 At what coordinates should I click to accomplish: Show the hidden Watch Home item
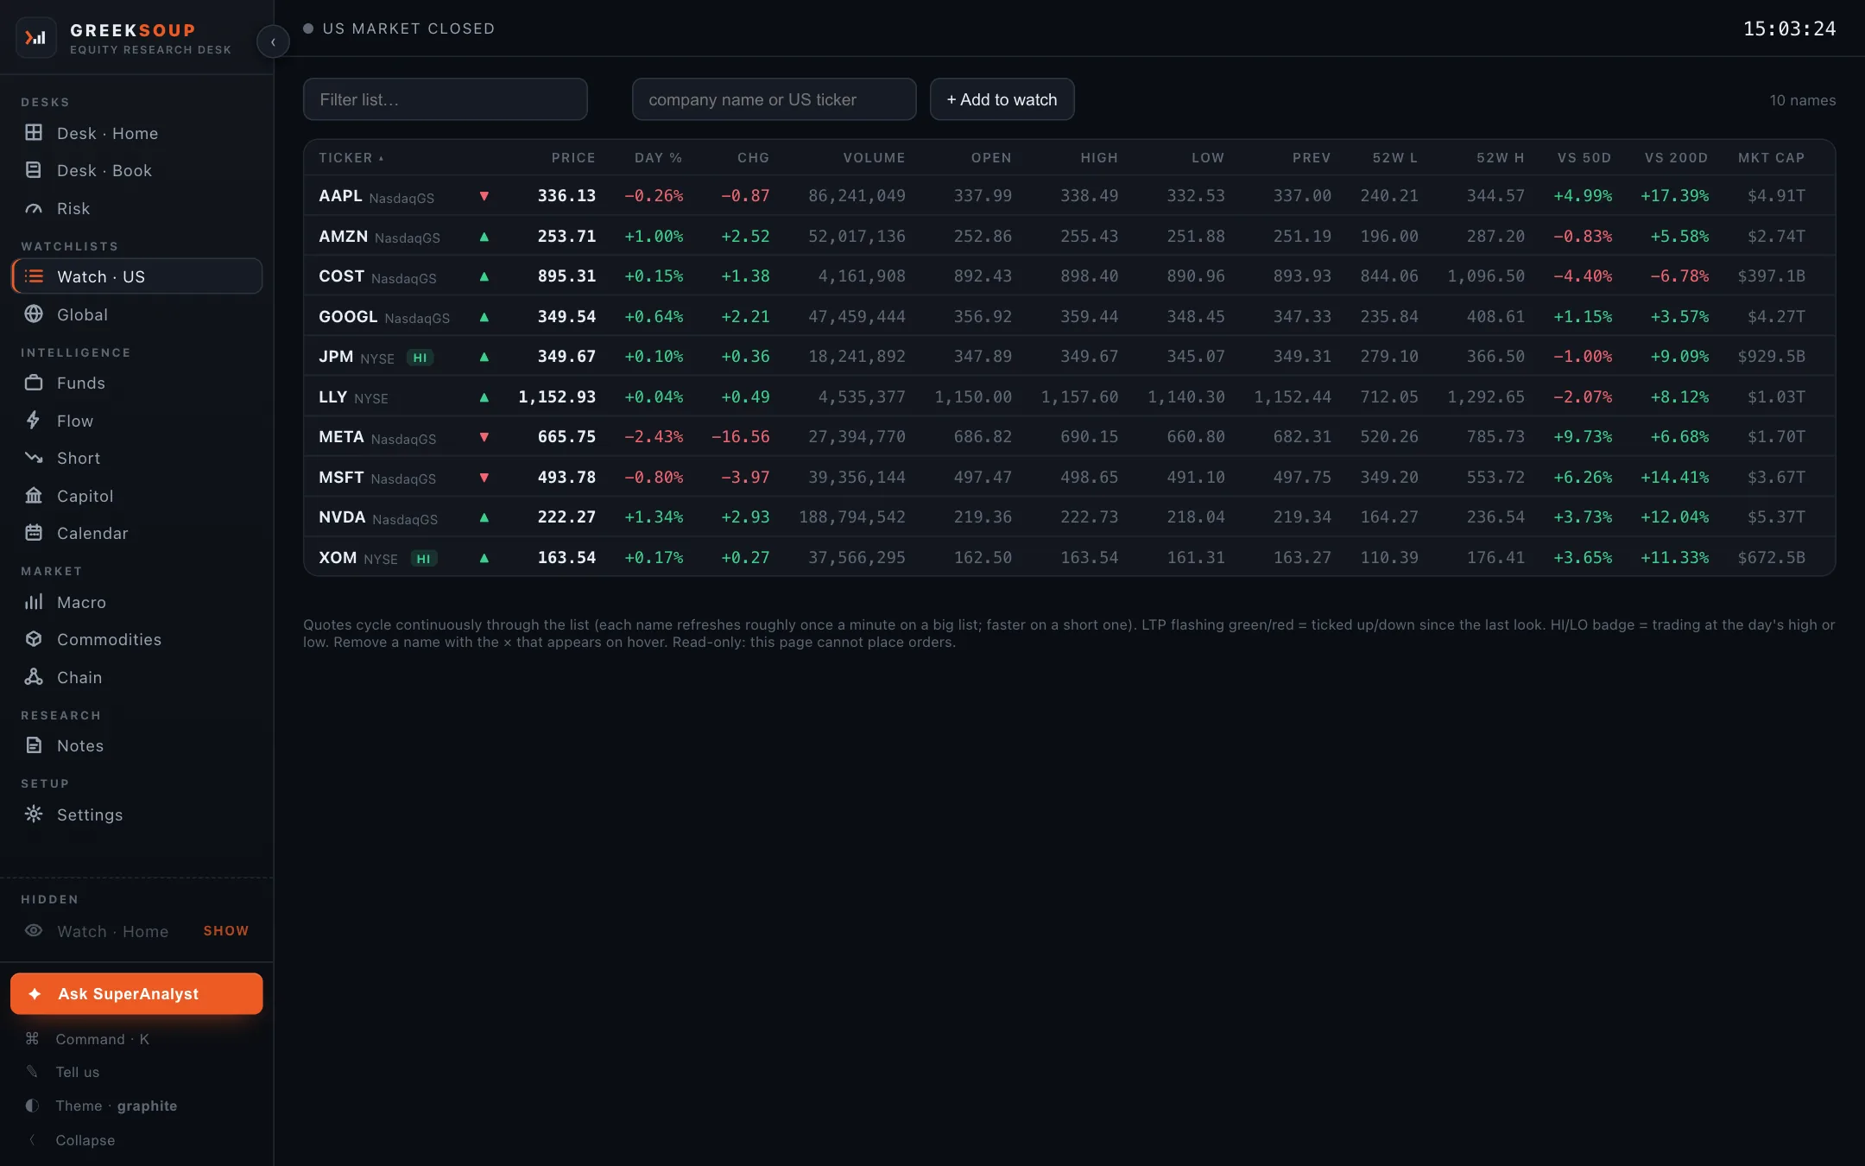click(x=226, y=930)
